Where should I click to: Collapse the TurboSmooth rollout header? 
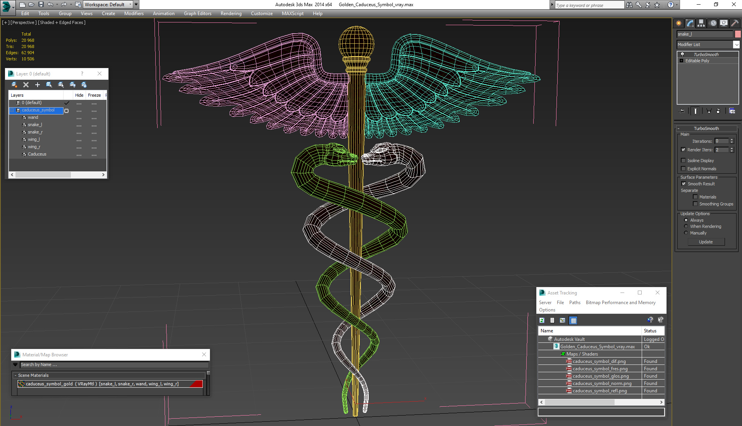click(x=706, y=128)
